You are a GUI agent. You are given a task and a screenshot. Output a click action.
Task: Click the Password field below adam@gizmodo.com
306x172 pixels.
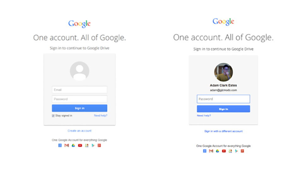click(223, 99)
